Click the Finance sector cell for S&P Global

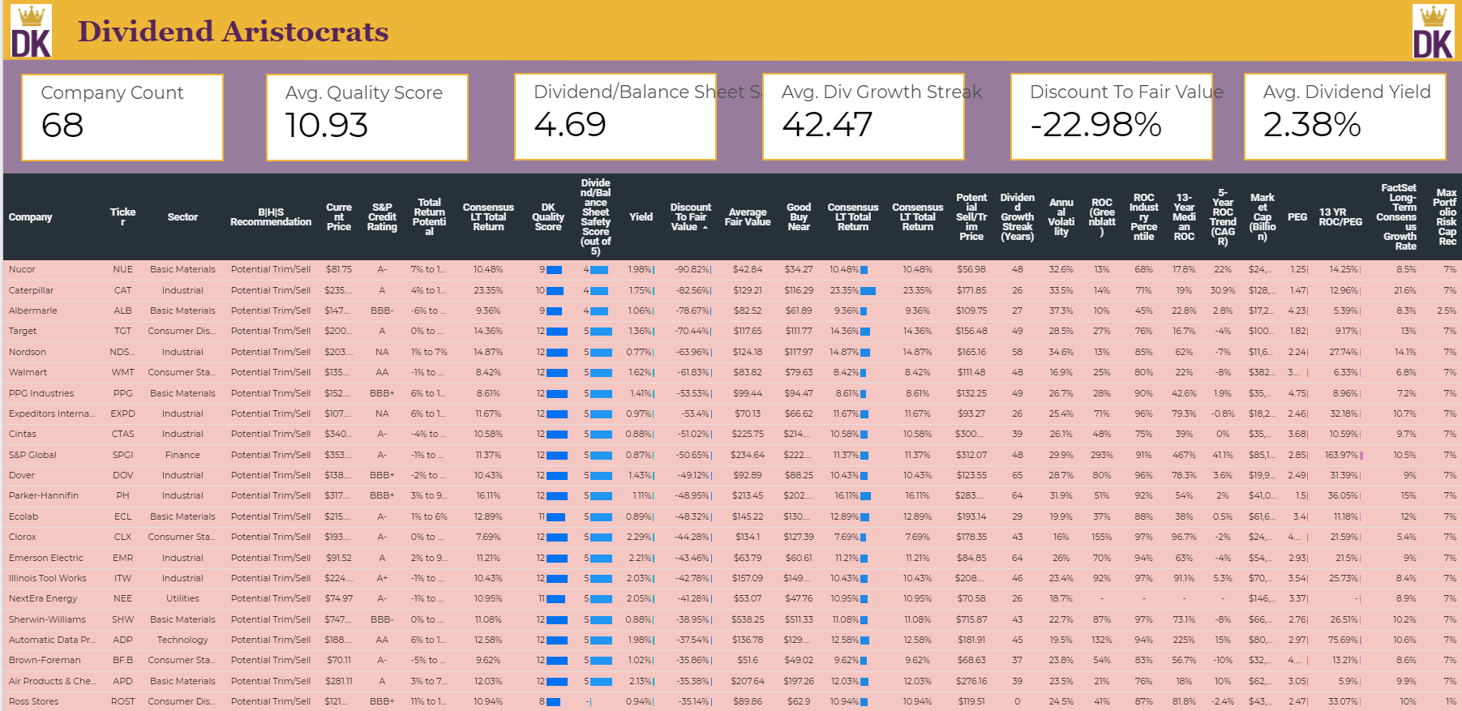click(x=182, y=455)
